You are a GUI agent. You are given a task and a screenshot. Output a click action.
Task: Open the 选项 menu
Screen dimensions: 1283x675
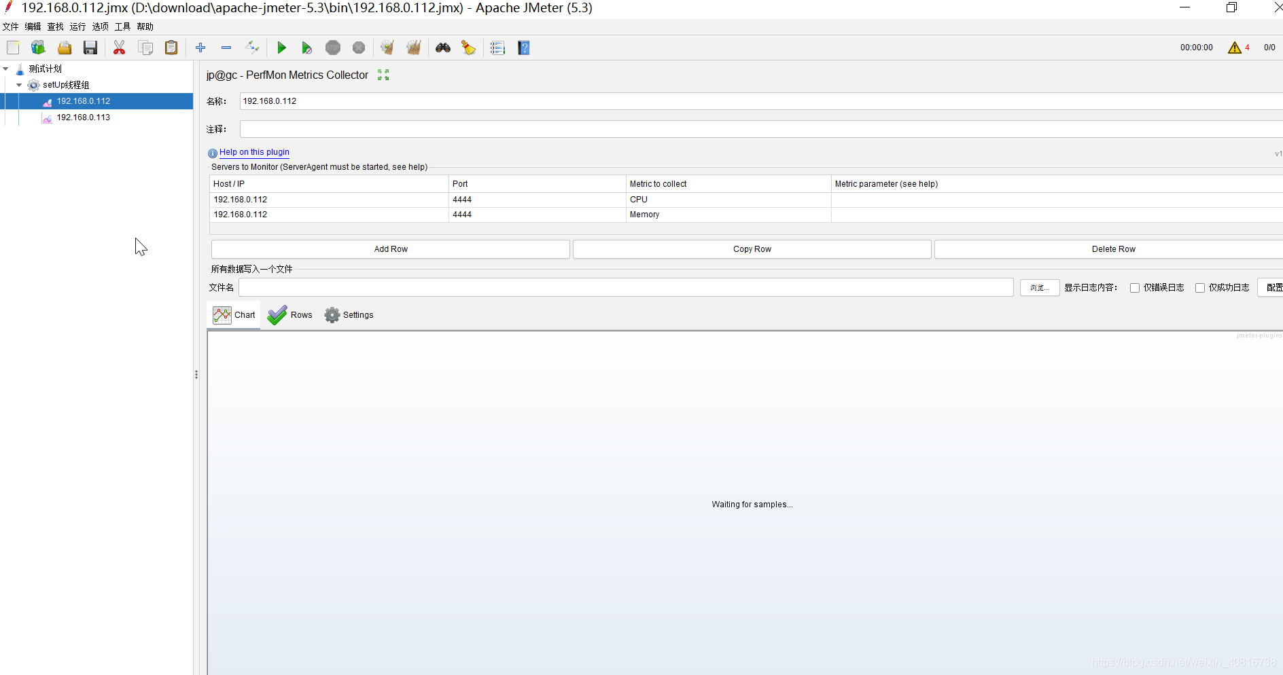pos(100,26)
